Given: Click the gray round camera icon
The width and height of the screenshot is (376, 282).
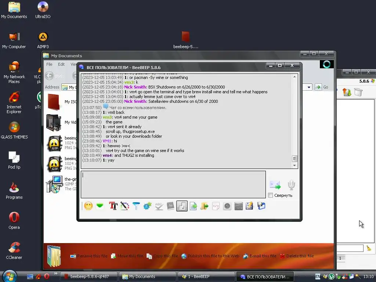Looking at the screenshot, I should point(227,206).
